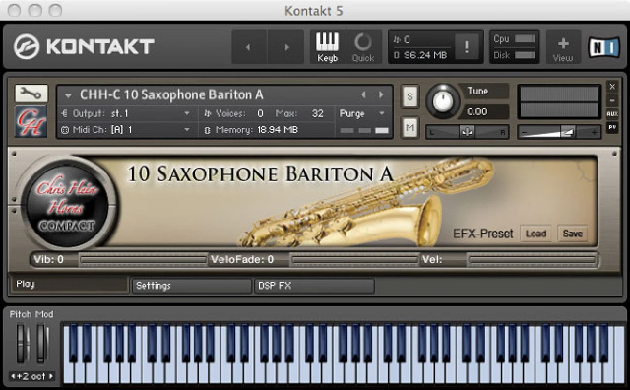The width and height of the screenshot is (630, 390).
Task: Go to next preset with right arrow in header
Action: tap(286, 47)
